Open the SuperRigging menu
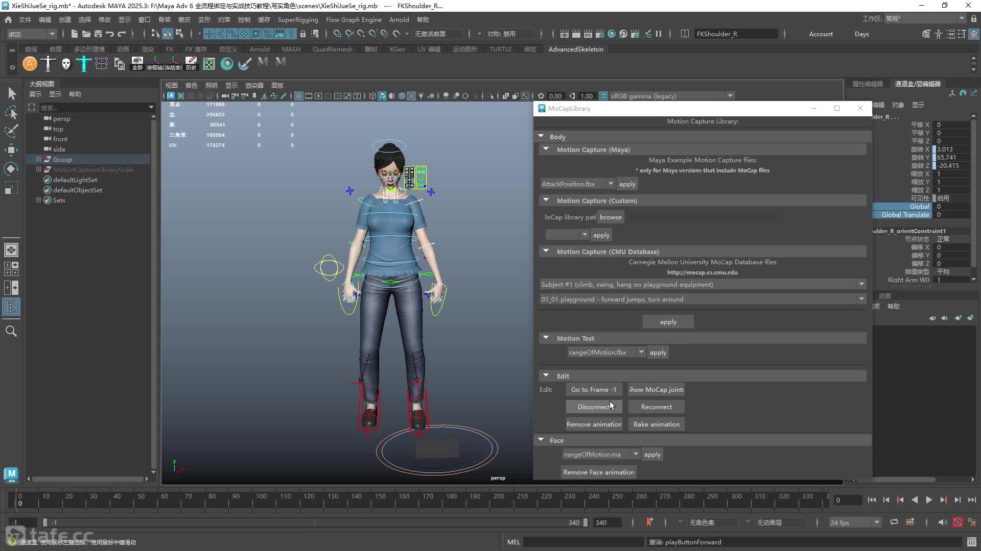The image size is (981, 551). (x=298, y=19)
